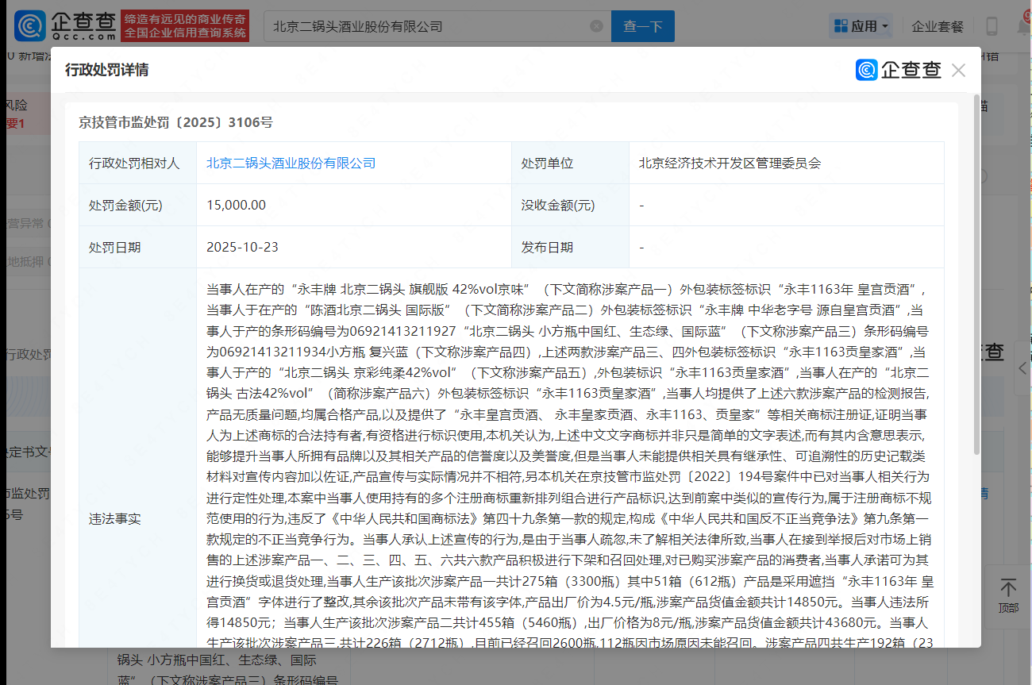Click the 处罚日期 value 2025-10-23

click(242, 247)
